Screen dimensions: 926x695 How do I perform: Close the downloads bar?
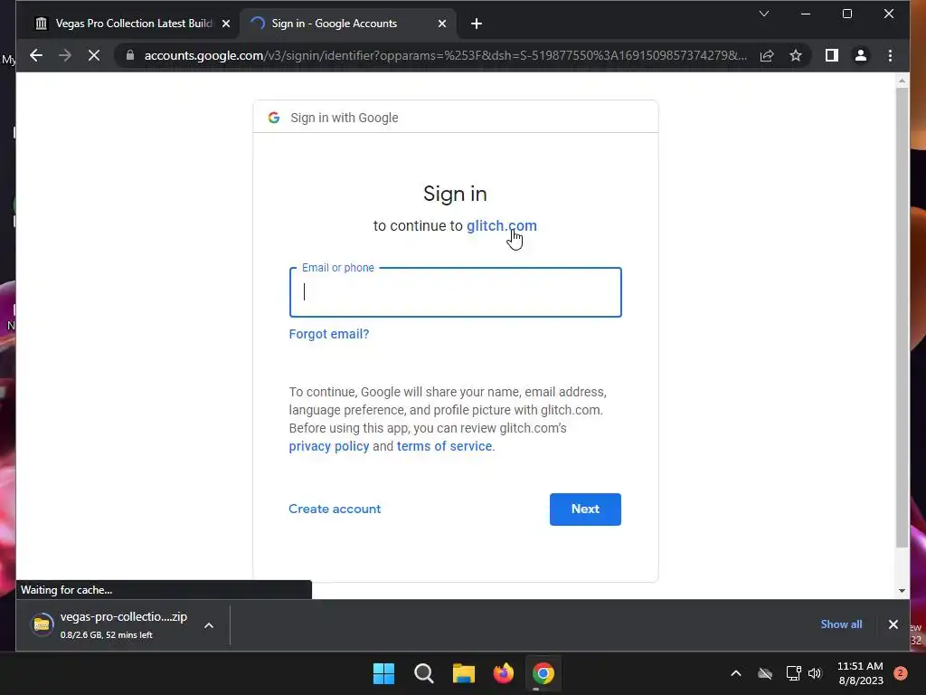point(893,624)
